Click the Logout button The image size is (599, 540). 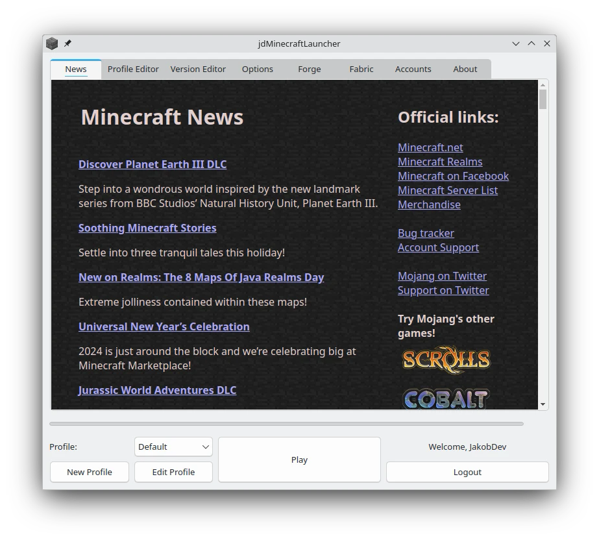pos(467,472)
